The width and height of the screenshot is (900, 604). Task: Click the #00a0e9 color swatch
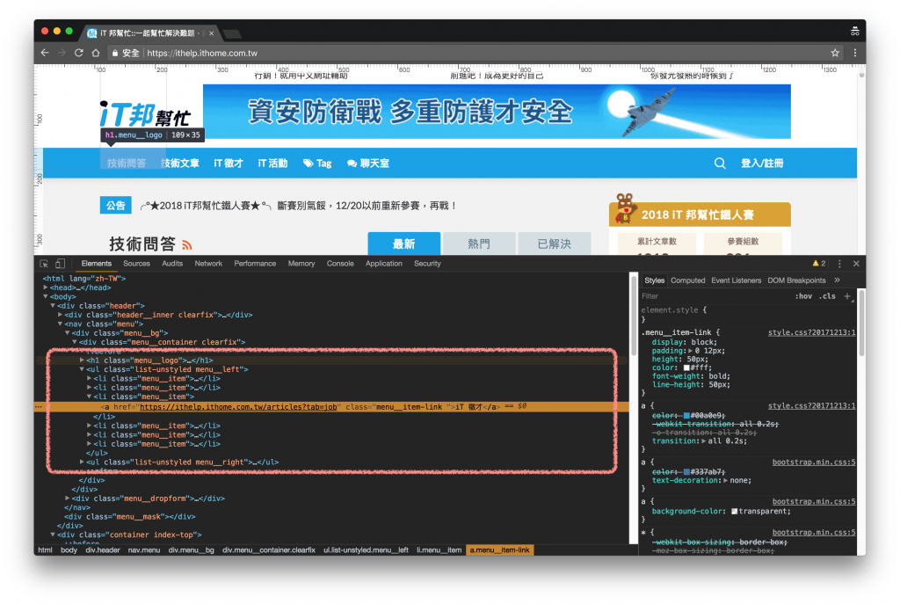click(x=686, y=416)
